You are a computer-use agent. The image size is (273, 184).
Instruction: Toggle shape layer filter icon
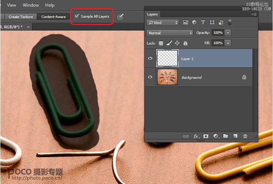(x=212, y=22)
